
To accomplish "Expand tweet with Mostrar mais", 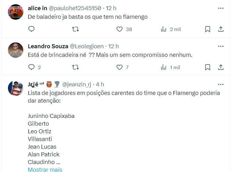I will coord(45,170).
